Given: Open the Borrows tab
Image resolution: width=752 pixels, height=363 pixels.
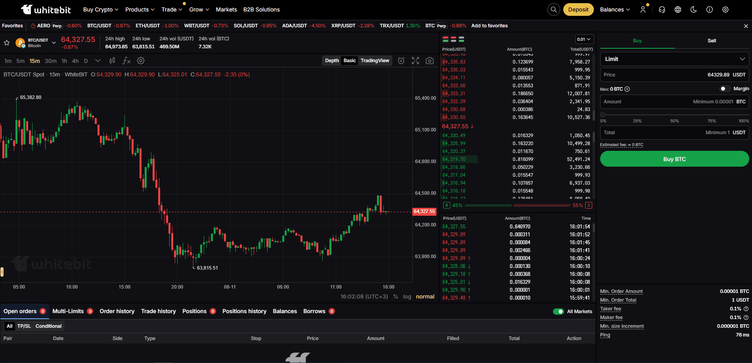Looking at the screenshot, I should tap(319, 311).
